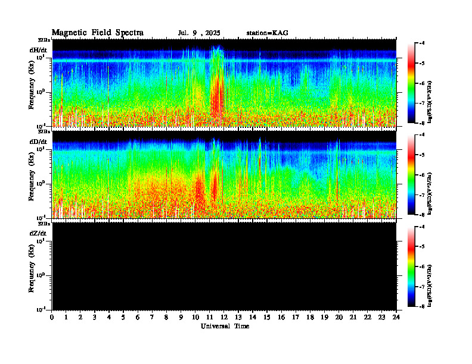Screen dimensions: 472x364
Task: Click hour tick label "16" on time axis
Action: point(281,317)
